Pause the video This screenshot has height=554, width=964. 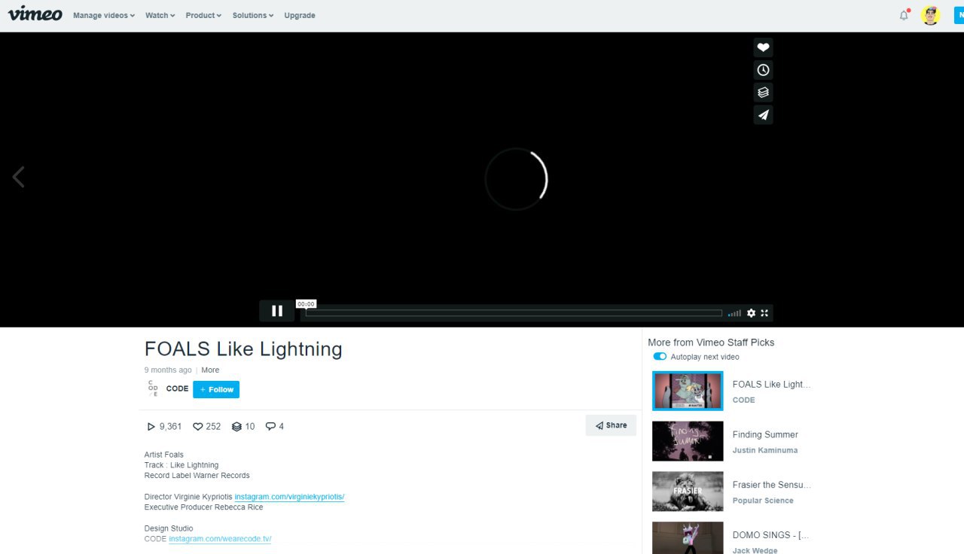[x=277, y=311]
